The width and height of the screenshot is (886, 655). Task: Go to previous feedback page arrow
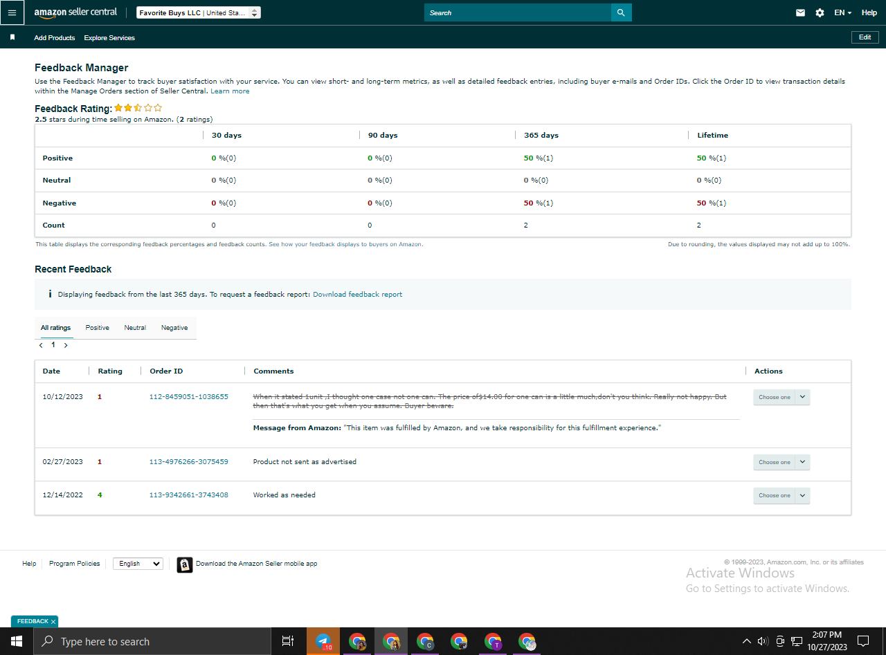(41, 345)
